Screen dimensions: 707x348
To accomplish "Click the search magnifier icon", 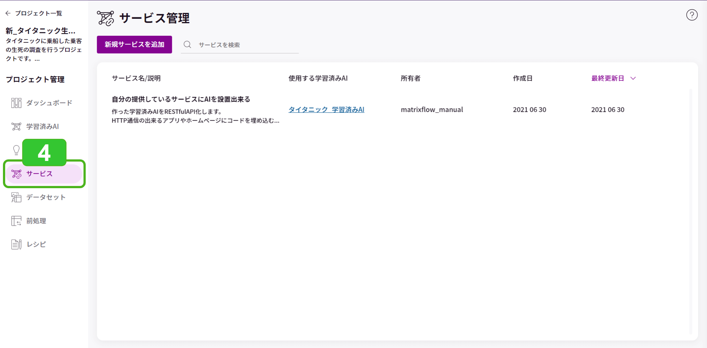I will pos(187,45).
